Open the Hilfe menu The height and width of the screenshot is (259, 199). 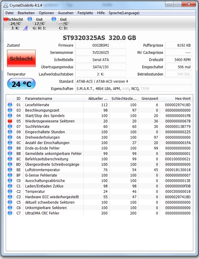pos(101,13)
